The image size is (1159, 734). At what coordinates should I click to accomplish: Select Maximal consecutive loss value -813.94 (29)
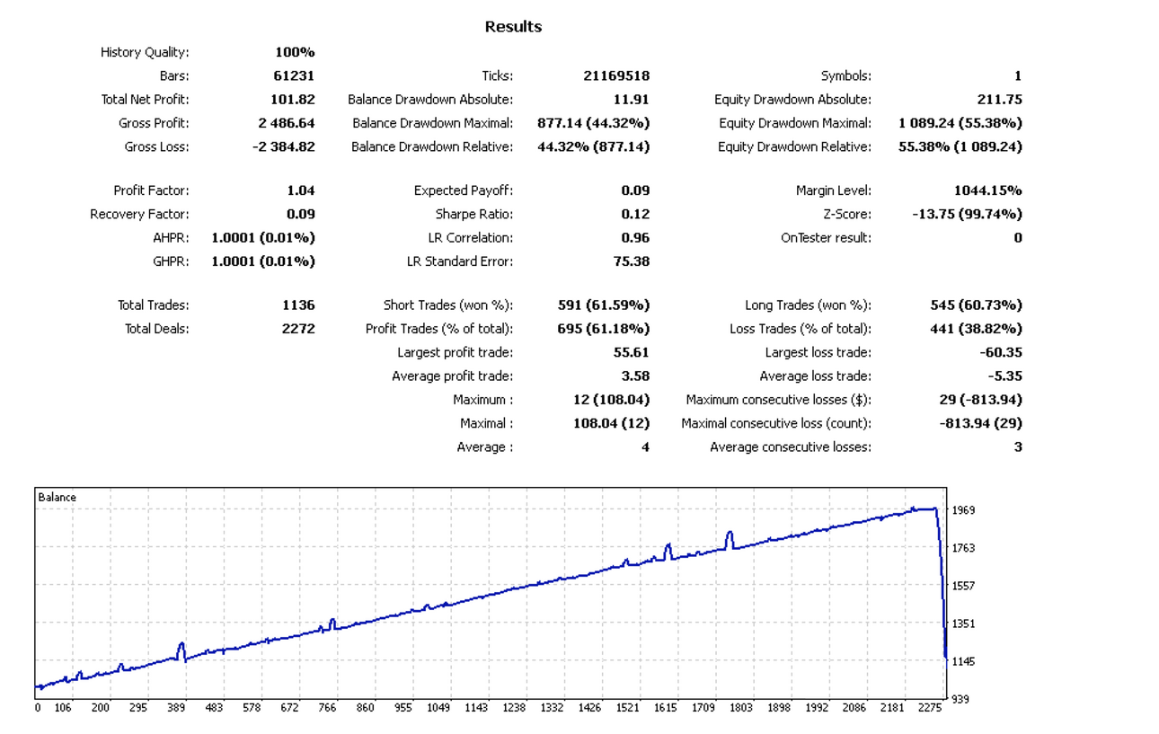point(980,423)
